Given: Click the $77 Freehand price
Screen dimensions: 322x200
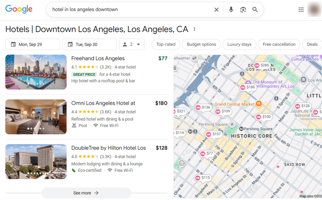Looking at the screenshot, I should (163, 58).
